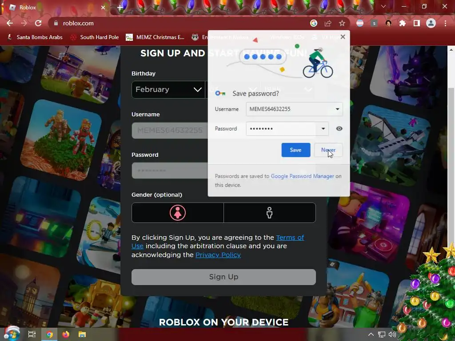The image size is (455, 341).
Task: Bookmark this page with the star icon
Action: pyautogui.click(x=342, y=23)
